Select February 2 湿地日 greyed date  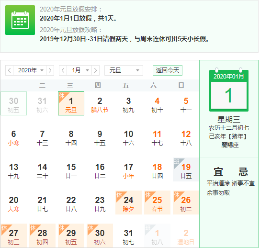pyautogui.click(x=186, y=236)
